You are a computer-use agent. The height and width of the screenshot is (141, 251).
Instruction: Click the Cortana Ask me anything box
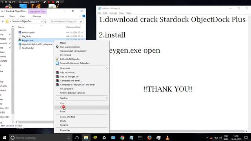[40, 137]
